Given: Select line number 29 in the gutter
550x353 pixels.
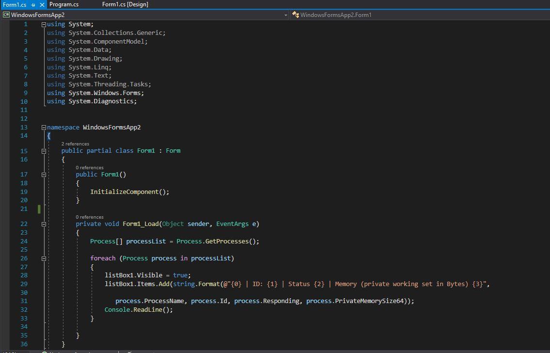Looking at the screenshot, I should click(24, 284).
